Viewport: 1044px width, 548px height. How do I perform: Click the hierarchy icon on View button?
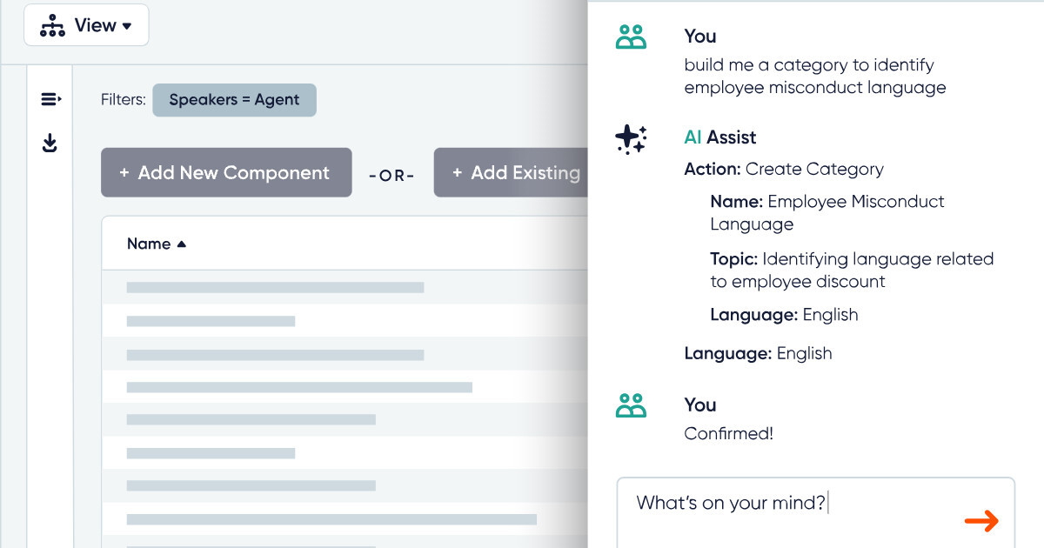click(53, 26)
